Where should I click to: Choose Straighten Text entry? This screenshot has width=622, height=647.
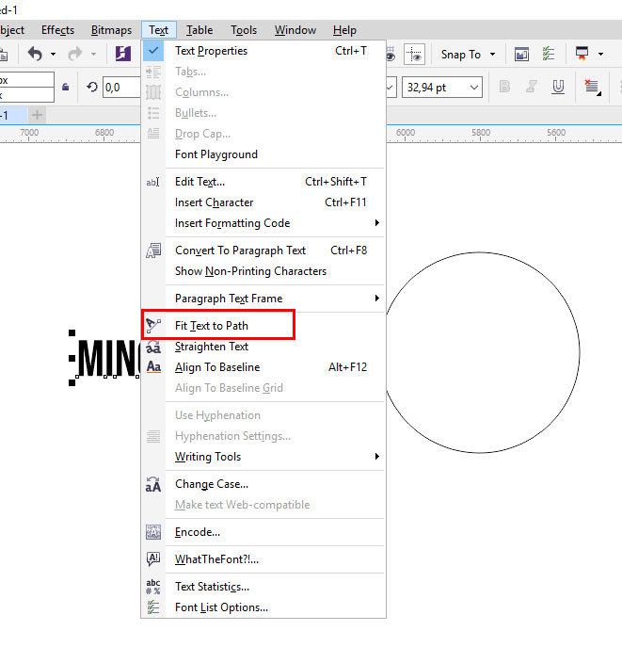click(263, 347)
